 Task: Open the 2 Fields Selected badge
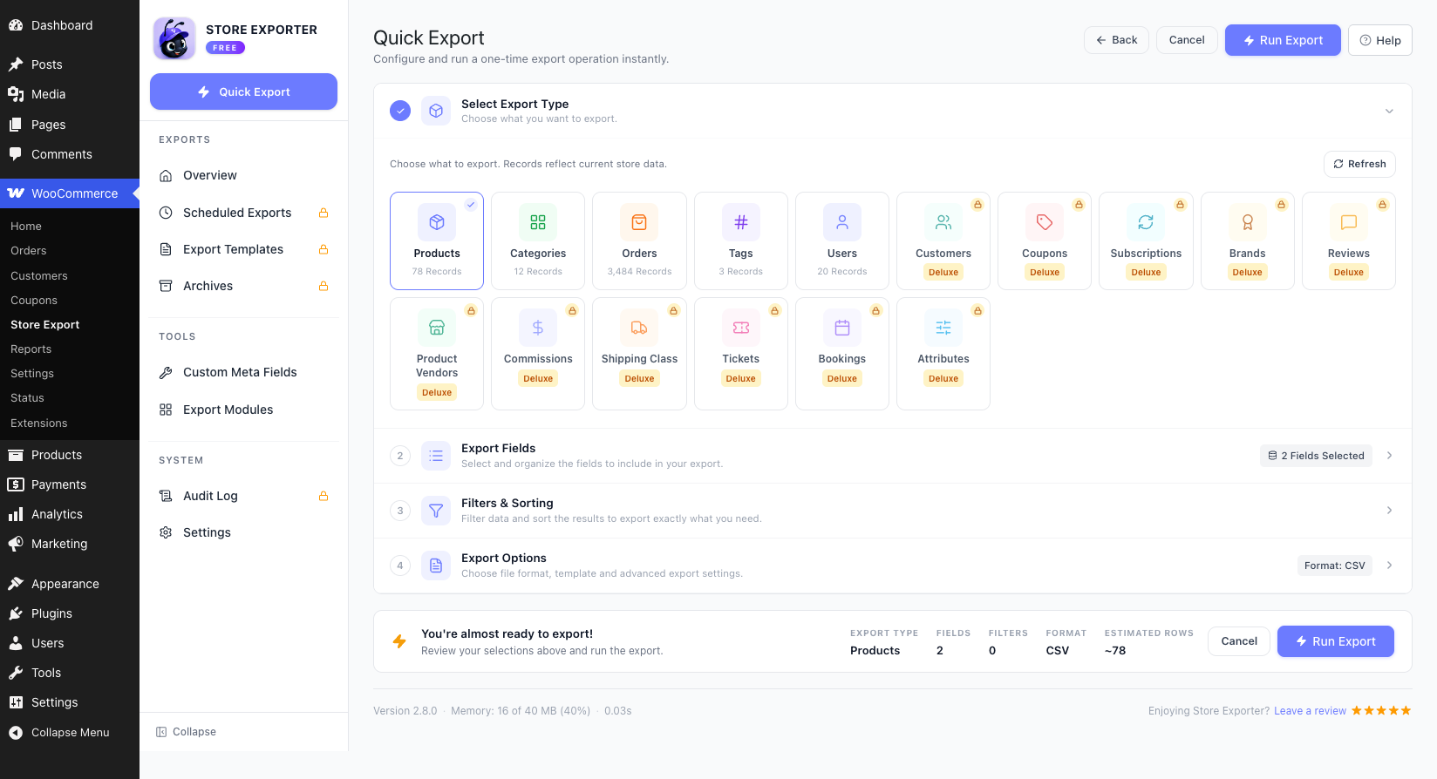(x=1316, y=456)
